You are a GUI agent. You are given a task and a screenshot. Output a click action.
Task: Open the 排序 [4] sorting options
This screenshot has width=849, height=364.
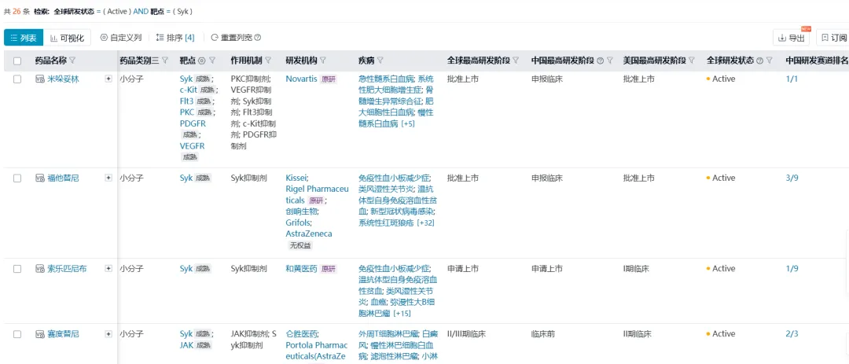click(175, 38)
